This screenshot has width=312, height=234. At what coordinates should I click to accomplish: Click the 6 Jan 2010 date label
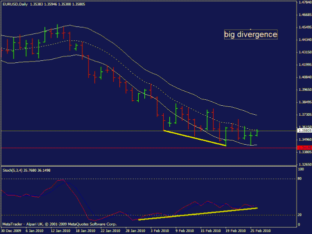[34, 231]
